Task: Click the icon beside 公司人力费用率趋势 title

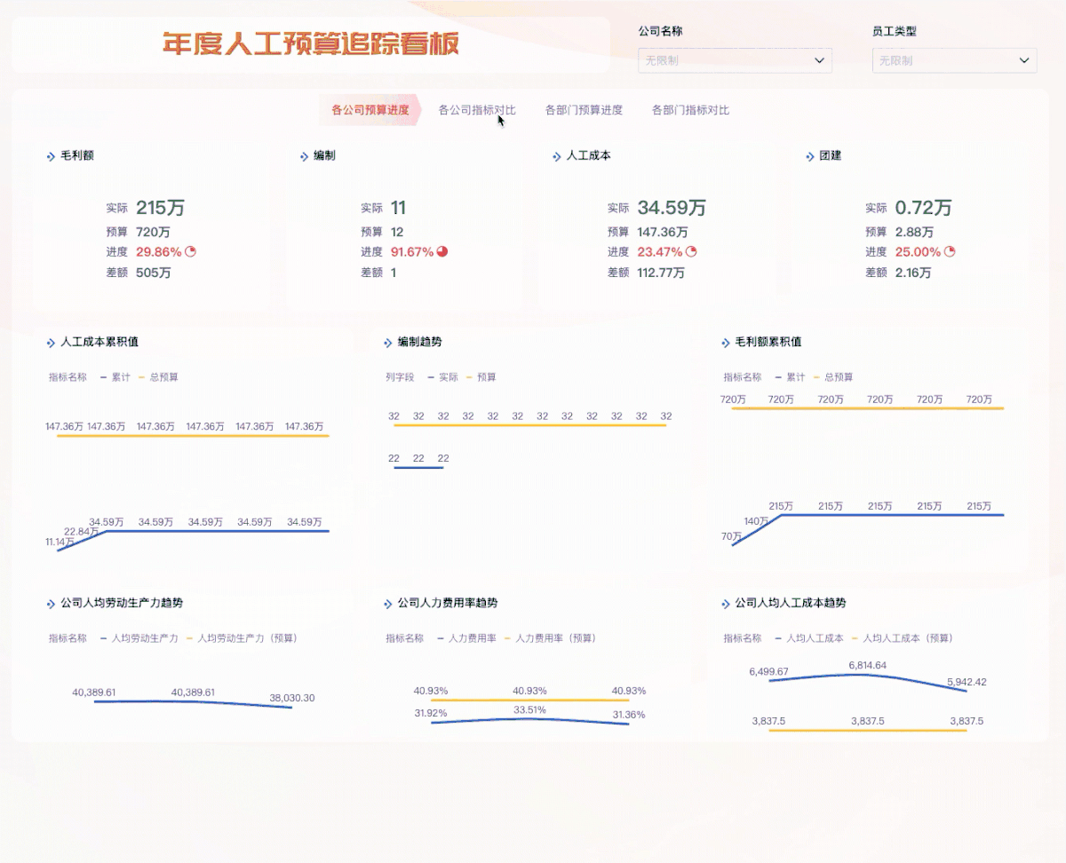Action: click(x=388, y=604)
